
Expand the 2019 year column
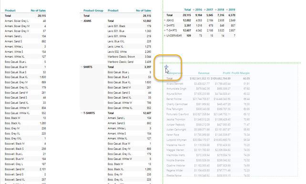[x=227, y=10]
